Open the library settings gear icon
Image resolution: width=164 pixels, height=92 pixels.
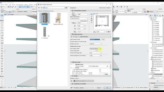[x=66, y=8]
